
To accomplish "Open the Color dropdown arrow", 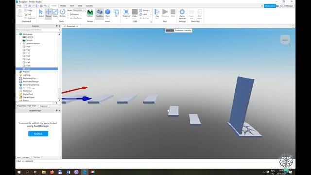I will (135, 18).
